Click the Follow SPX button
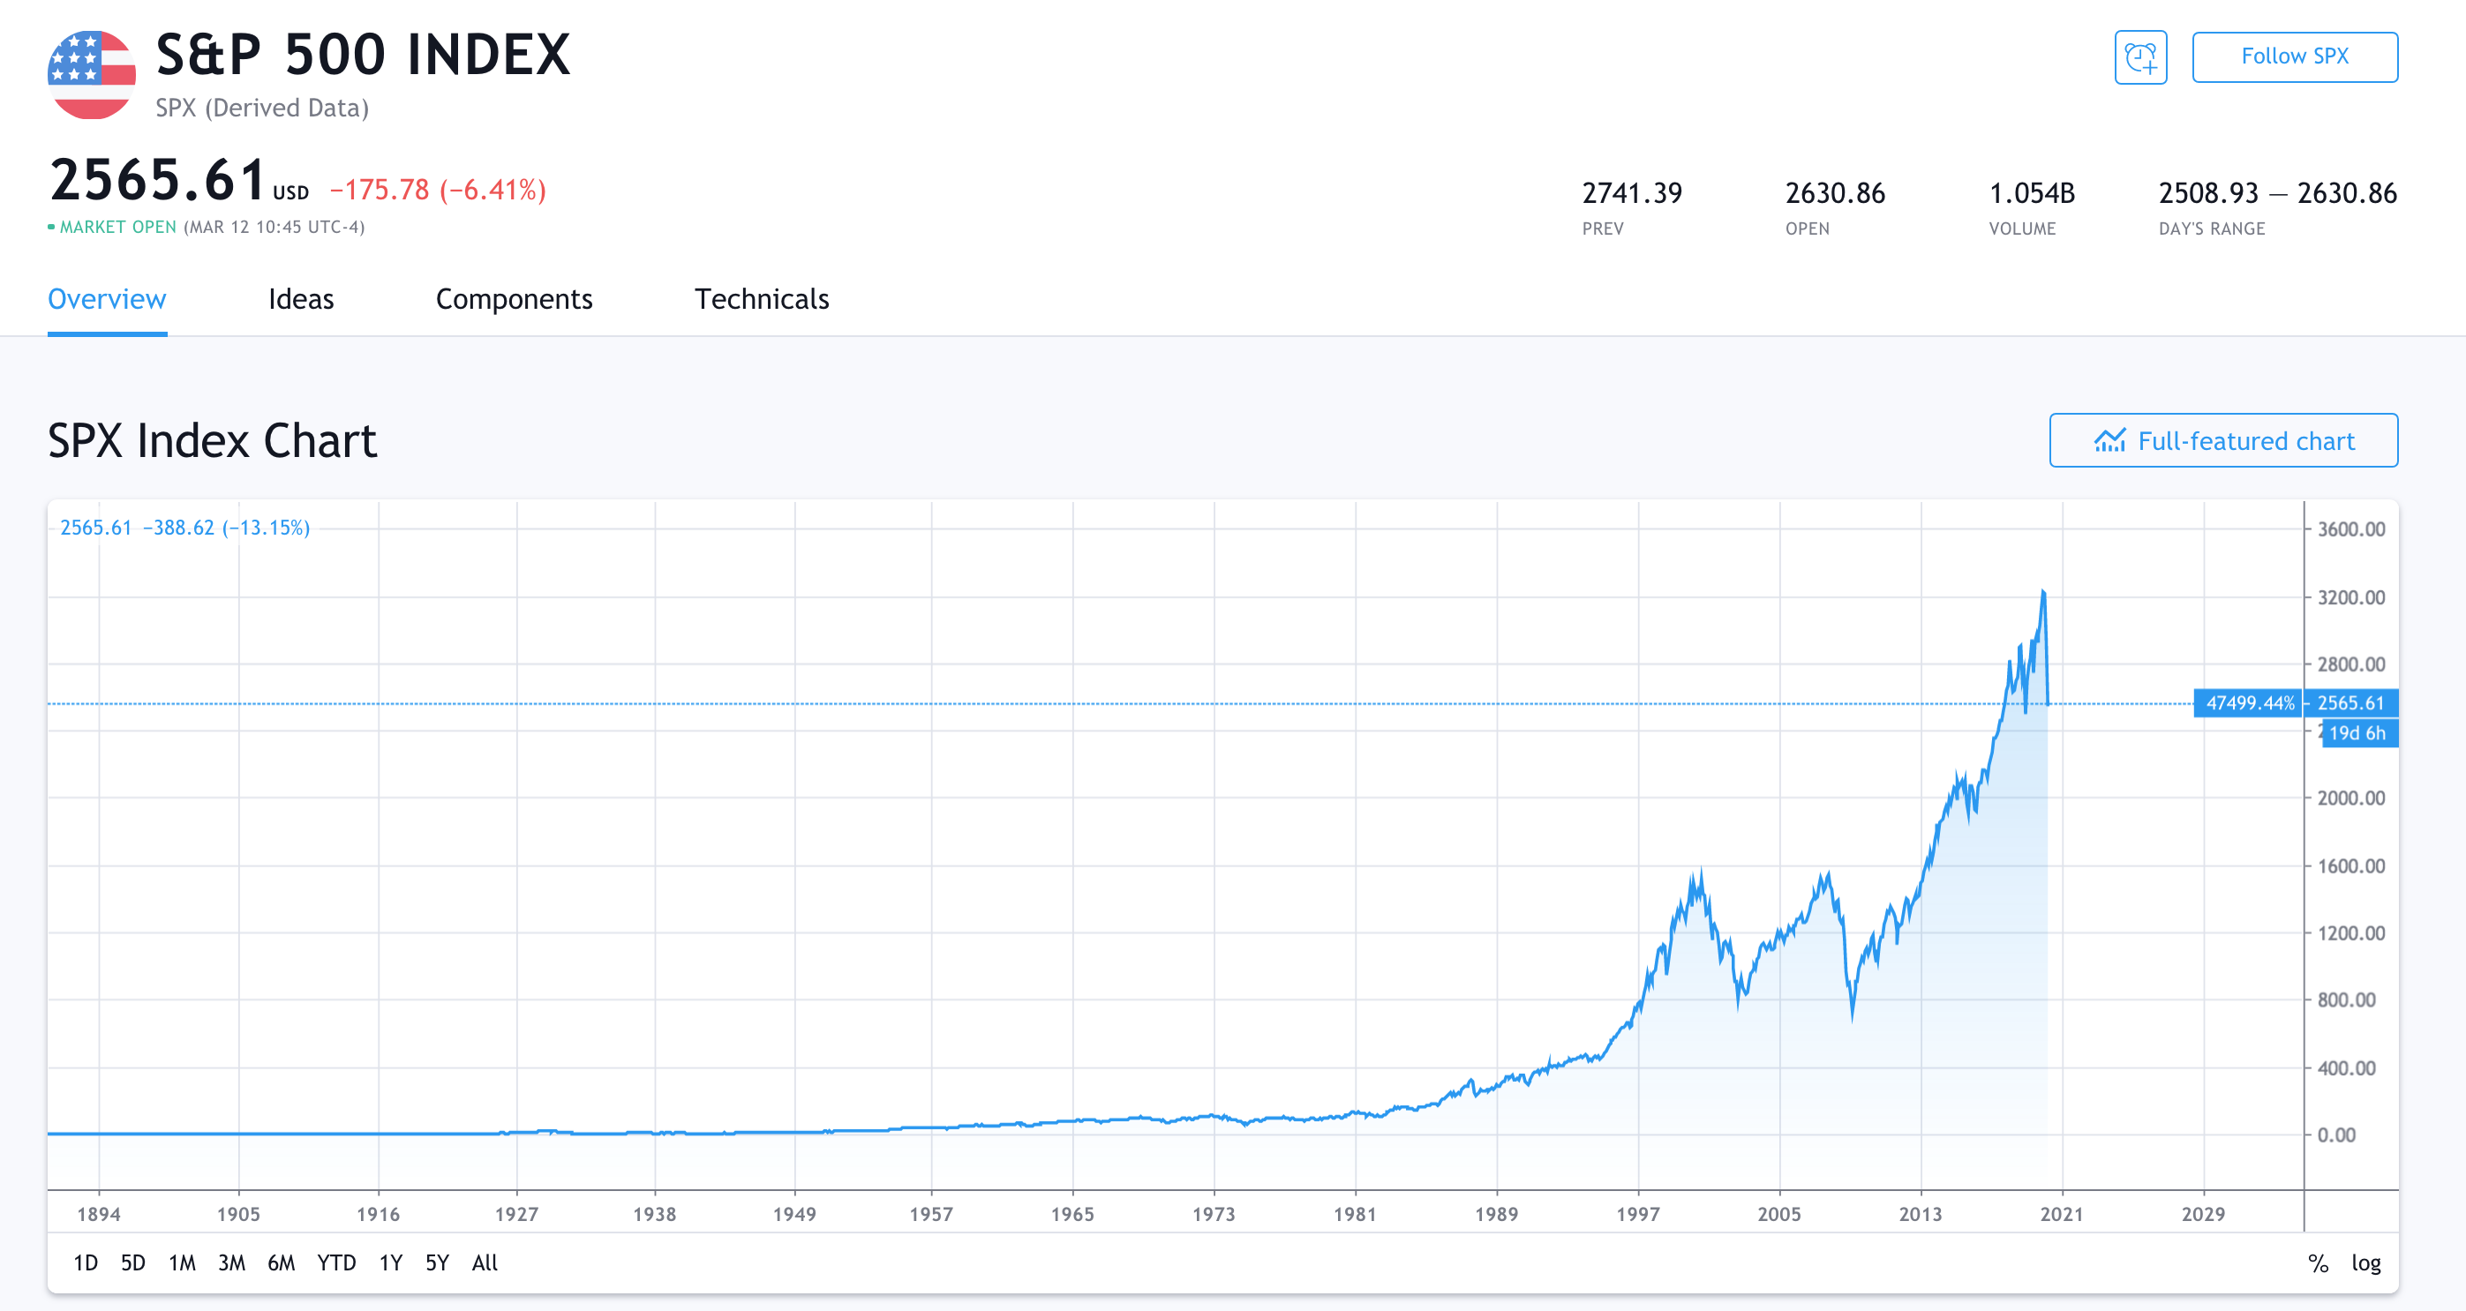 click(x=2294, y=57)
